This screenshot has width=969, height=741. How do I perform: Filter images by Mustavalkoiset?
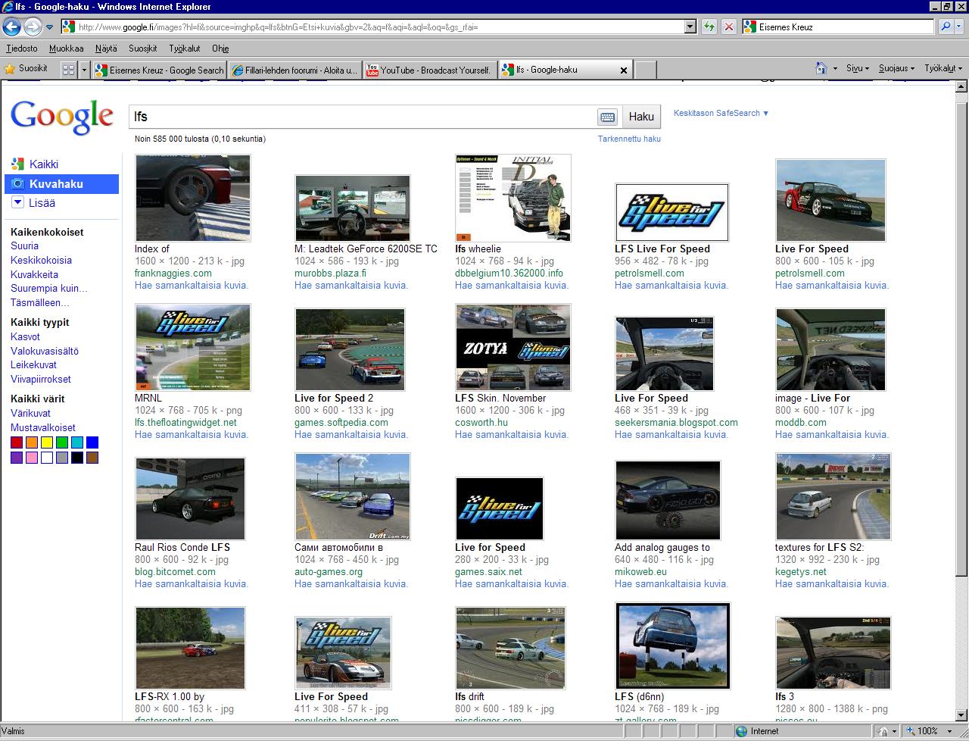tap(43, 427)
